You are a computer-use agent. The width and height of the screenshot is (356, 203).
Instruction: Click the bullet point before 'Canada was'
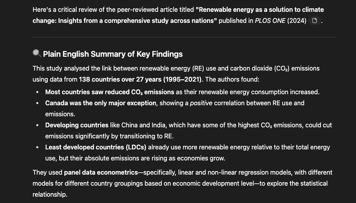(37, 103)
